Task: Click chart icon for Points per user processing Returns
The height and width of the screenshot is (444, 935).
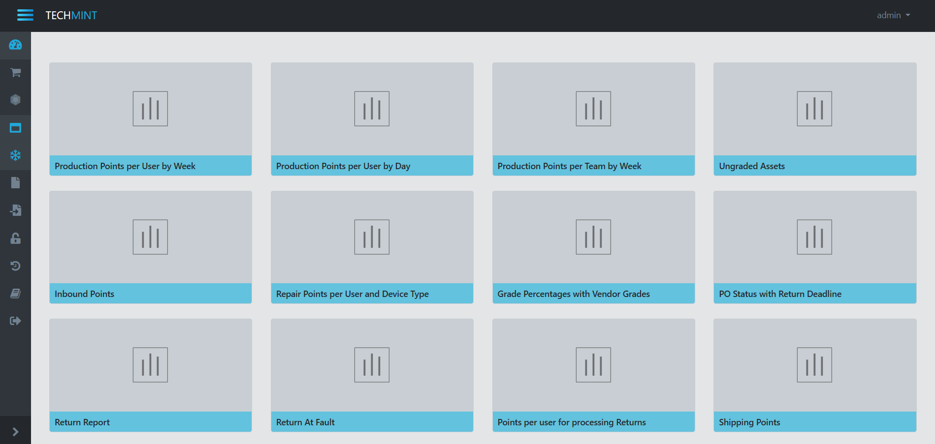Action: [593, 365]
